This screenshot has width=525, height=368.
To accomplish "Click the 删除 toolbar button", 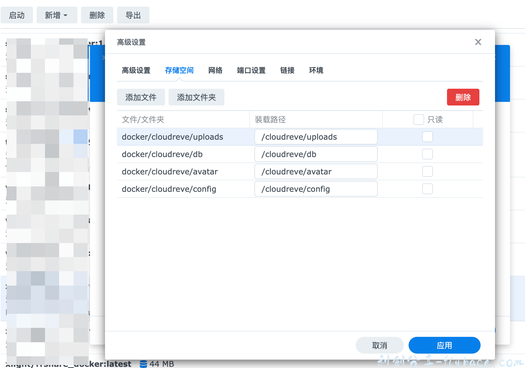I will tap(97, 15).
